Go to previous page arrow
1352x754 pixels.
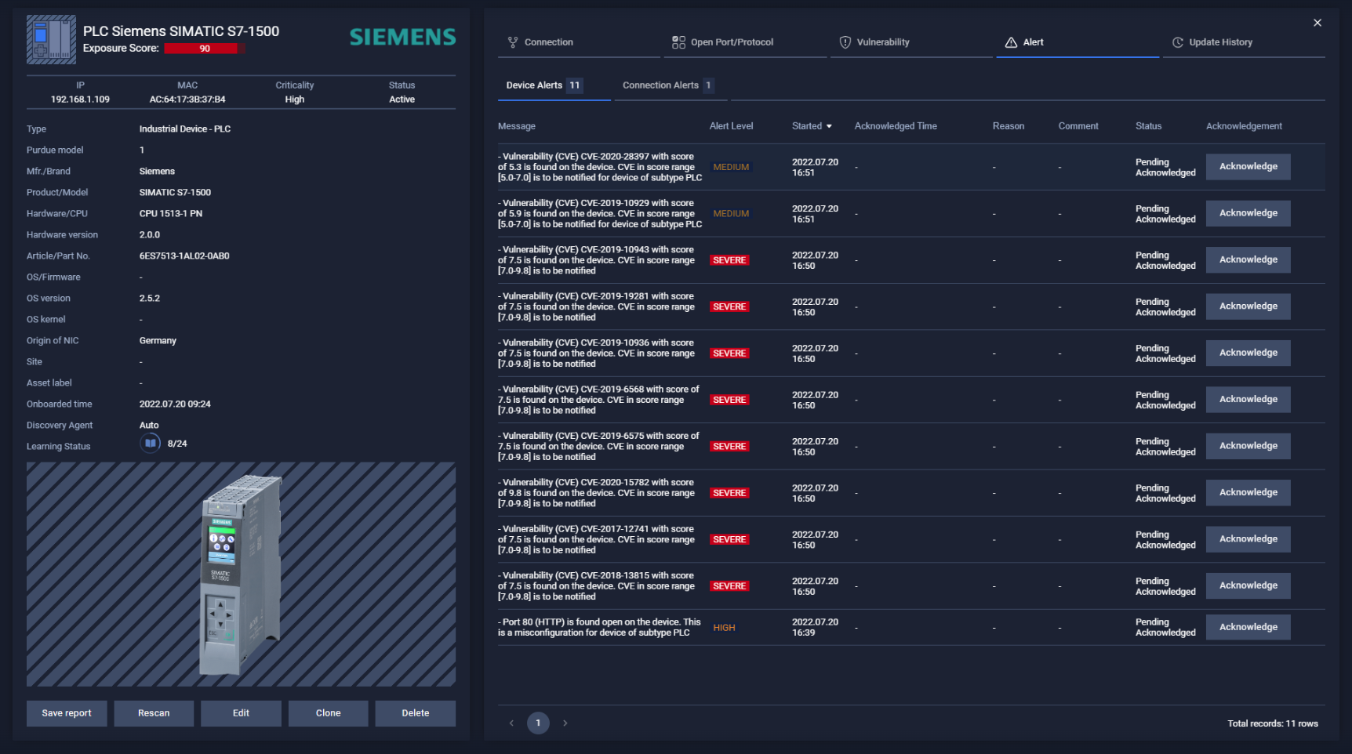click(511, 723)
